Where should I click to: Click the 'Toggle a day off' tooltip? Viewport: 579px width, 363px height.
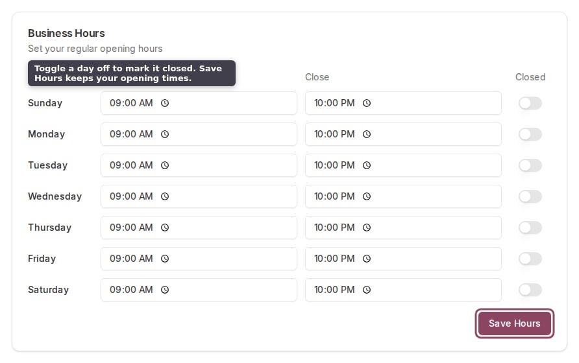tap(132, 73)
